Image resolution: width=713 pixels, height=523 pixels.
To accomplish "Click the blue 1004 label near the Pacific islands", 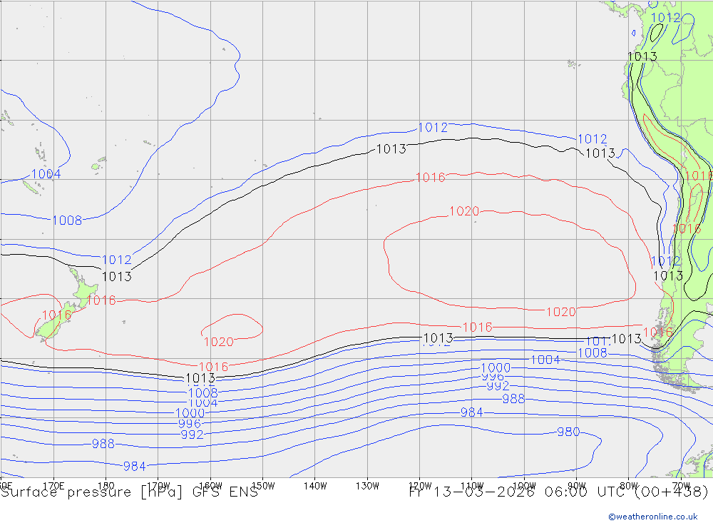I will 46,174.
